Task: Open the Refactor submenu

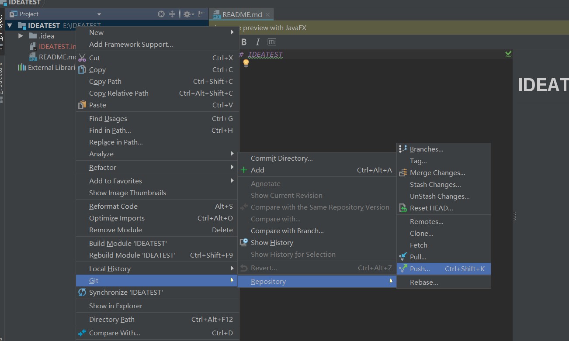Action: [157, 167]
